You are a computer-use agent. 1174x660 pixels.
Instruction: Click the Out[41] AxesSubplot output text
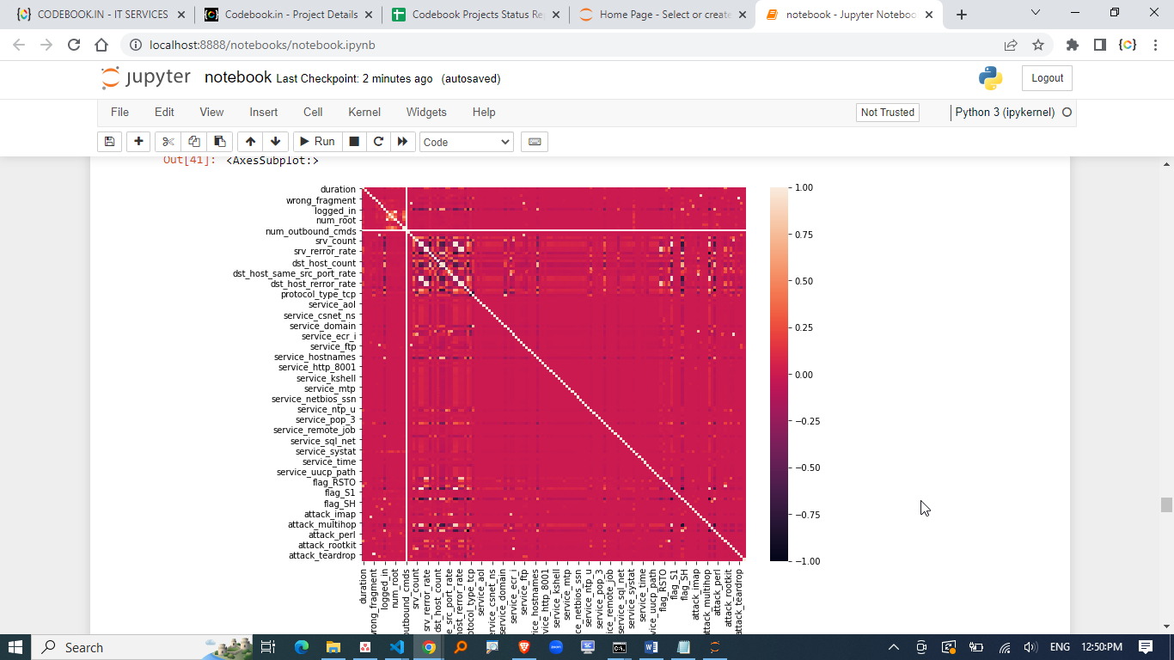[272, 160]
